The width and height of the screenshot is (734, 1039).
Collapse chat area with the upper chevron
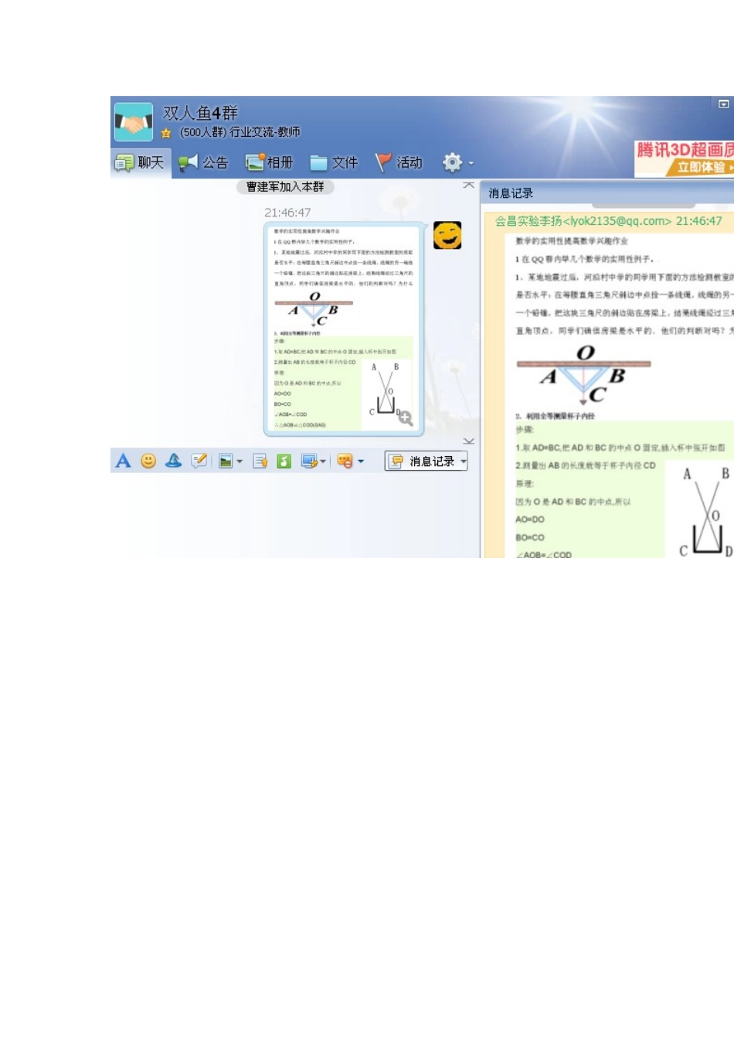click(x=468, y=186)
